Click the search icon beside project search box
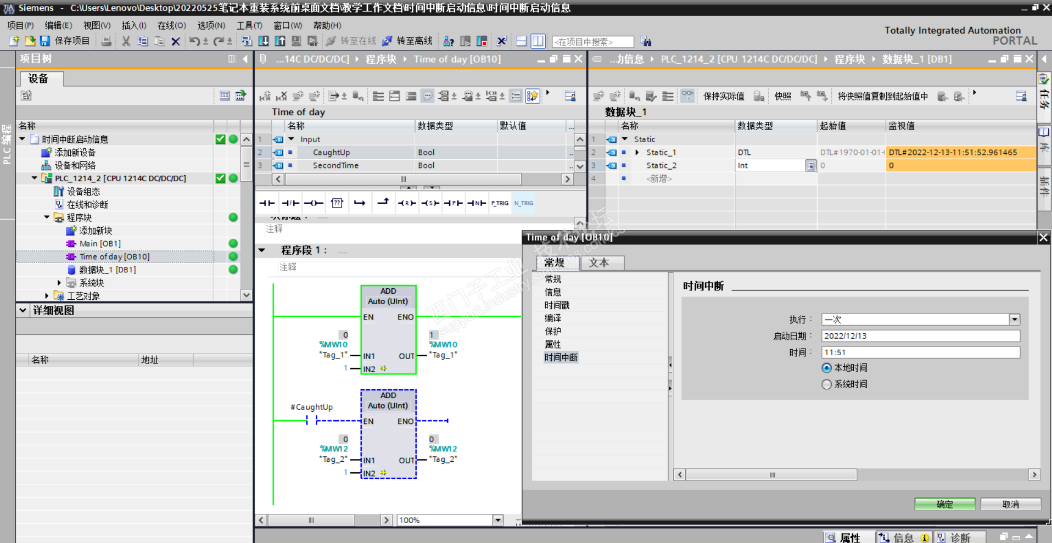 point(646,42)
